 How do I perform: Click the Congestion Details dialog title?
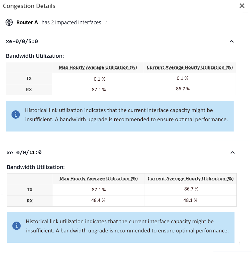click(x=29, y=6)
